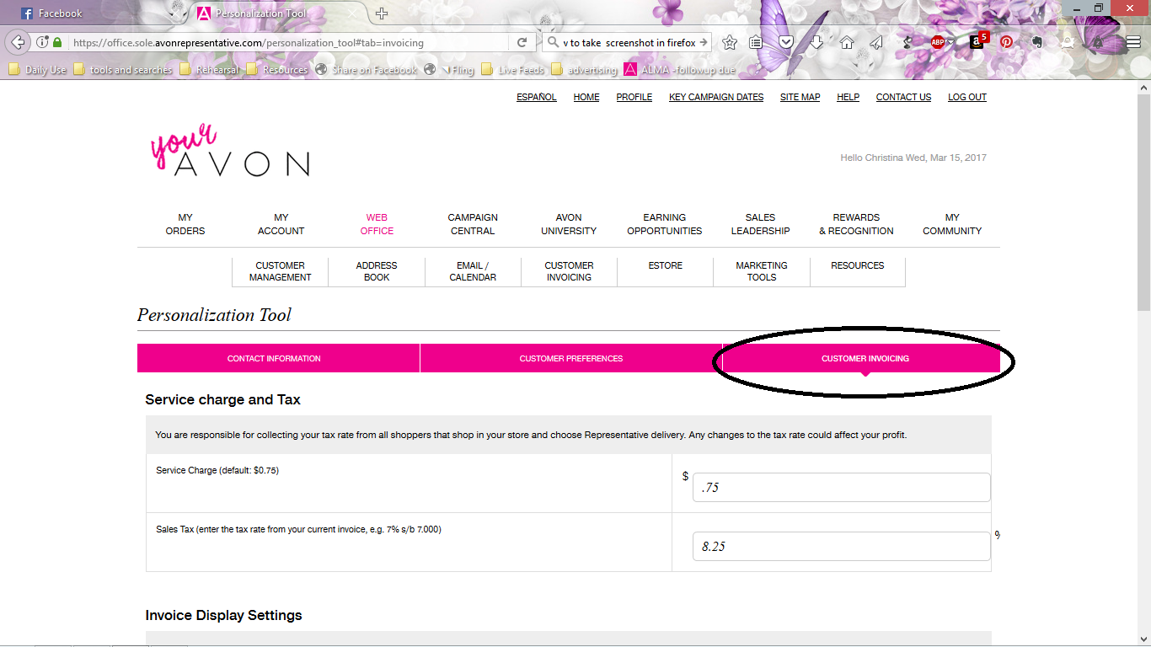Click the Fling bookmark
This screenshot has width=1151, height=647.
[450, 70]
